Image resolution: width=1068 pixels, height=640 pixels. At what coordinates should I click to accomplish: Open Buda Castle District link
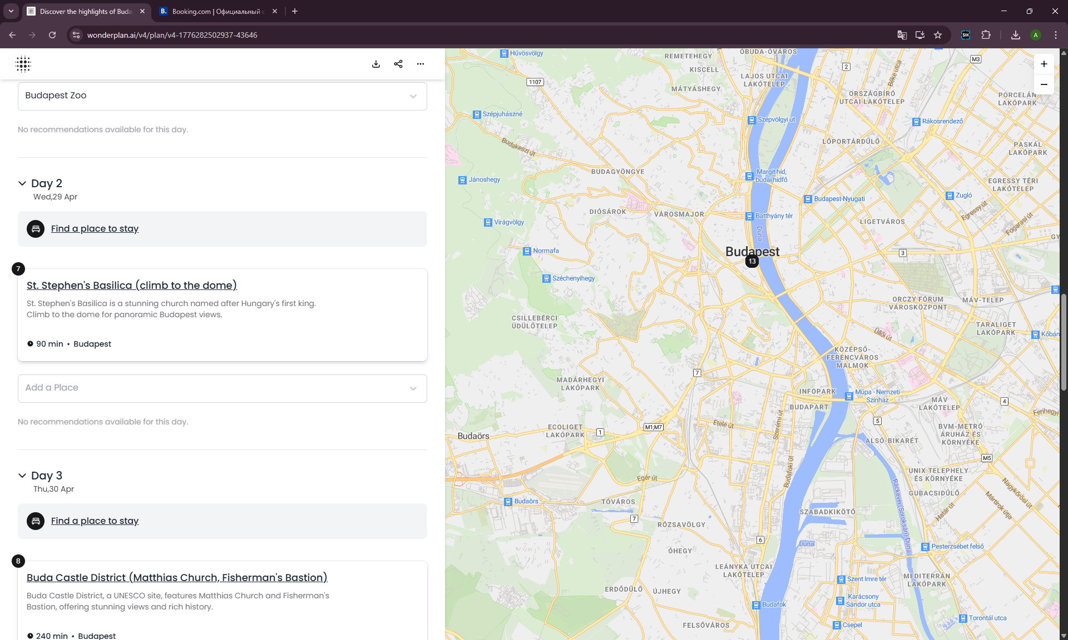coord(177,578)
